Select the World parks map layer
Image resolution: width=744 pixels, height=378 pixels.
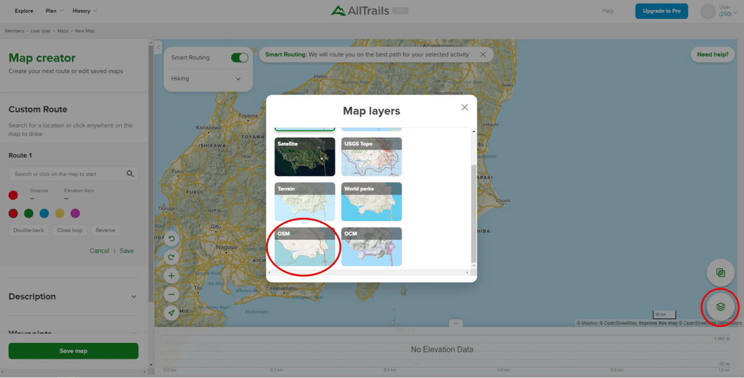371,201
